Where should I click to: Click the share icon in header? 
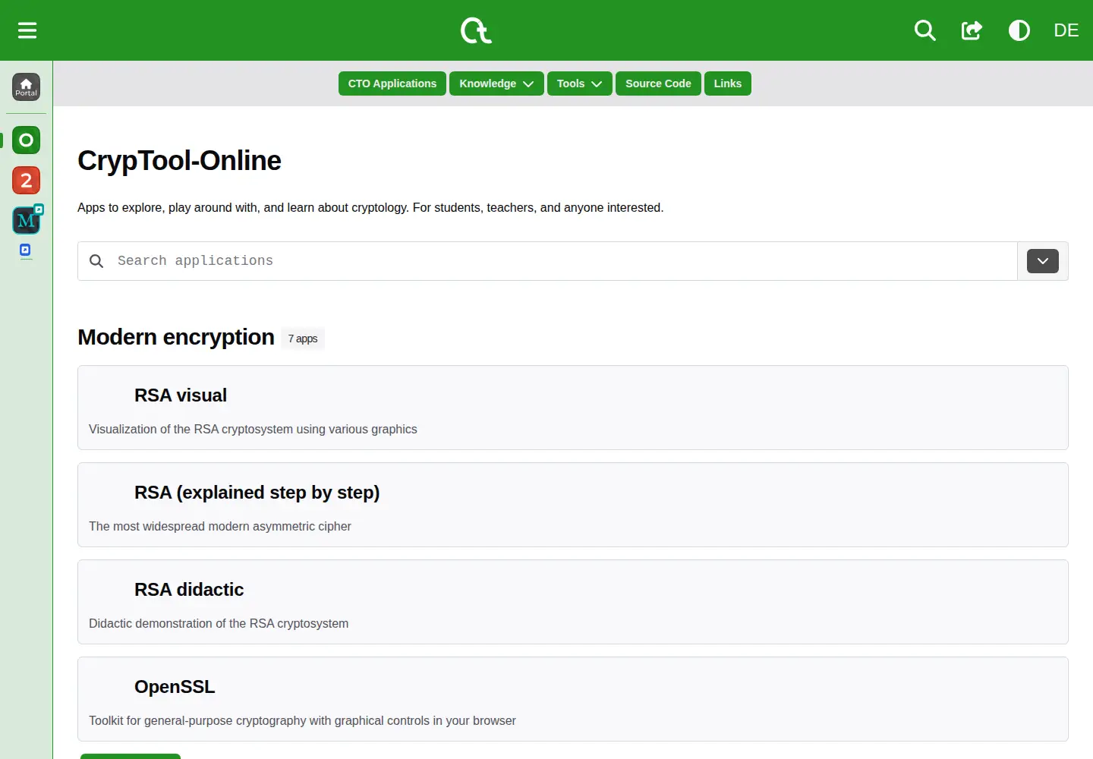[972, 30]
